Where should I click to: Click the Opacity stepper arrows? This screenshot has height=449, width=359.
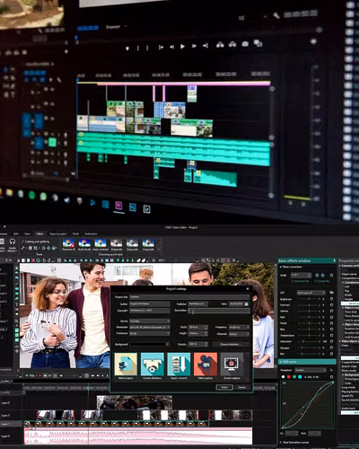point(206,344)
